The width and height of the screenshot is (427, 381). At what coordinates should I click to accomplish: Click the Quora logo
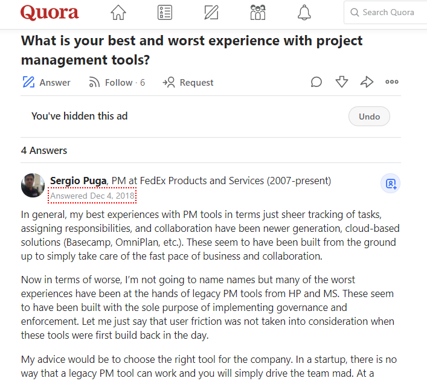click(x=50, y=13)
